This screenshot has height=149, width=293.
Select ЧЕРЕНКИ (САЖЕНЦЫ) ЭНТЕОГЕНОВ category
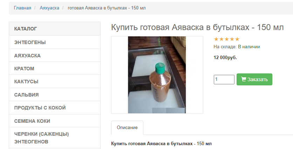[x=55, y=138]
